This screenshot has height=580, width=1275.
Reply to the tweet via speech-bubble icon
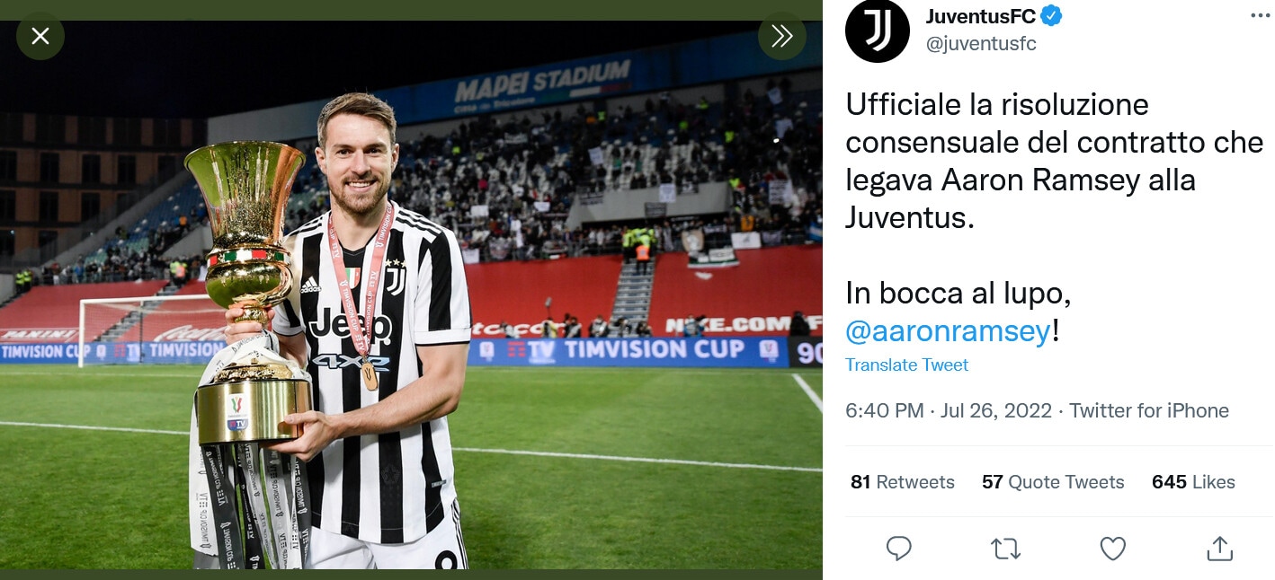coord(898,548)
